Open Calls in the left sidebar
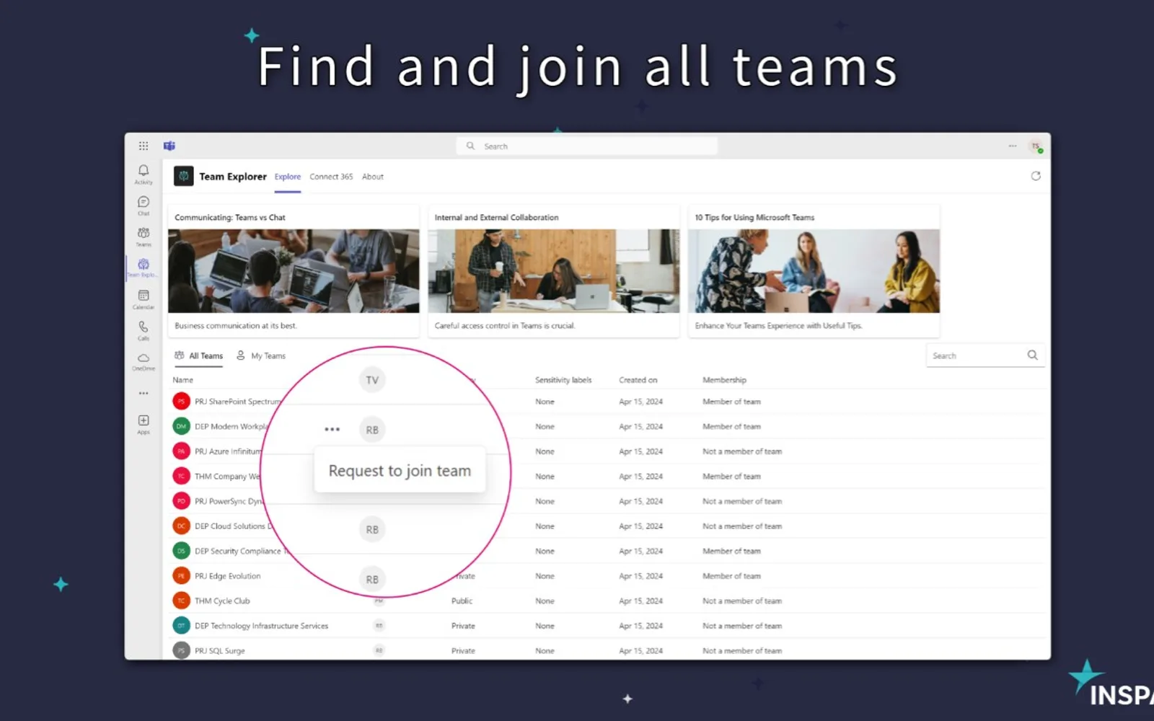Viewport: 1154px width, 721px height. coord(144,330)
